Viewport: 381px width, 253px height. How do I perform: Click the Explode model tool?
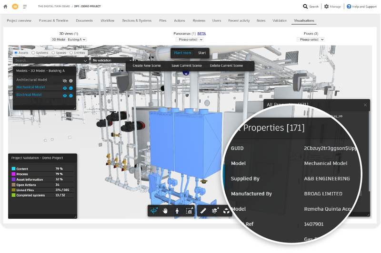(227, 211)
